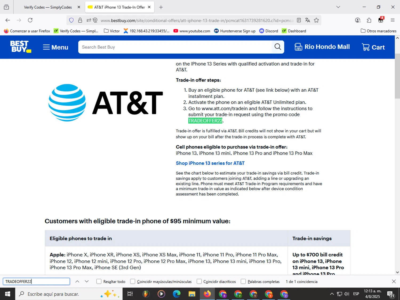
Task: Toggle Resaltar todo checkbox
Action: [x=99, y=281]
